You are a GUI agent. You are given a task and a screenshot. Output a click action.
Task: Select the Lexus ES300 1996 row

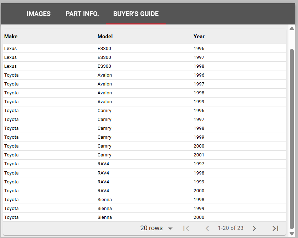pyautogui.click(x=144, y=48)
